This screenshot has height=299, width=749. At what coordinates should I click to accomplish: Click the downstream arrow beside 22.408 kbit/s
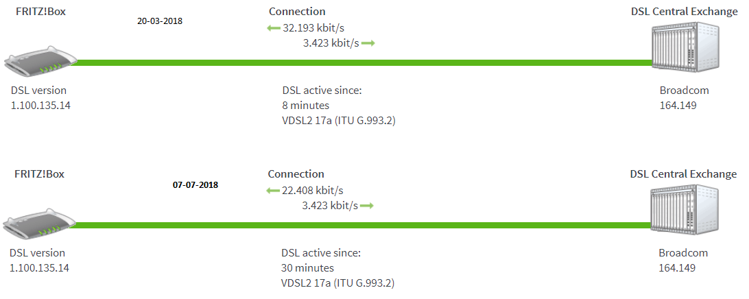click(x=273, y=191)
